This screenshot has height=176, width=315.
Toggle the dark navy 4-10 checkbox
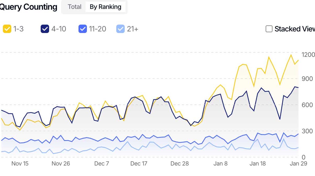coord(45,29)
